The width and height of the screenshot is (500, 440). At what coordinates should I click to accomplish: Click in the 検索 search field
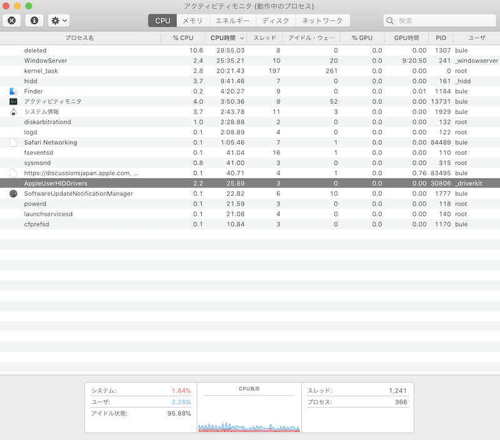click(444, 21)
